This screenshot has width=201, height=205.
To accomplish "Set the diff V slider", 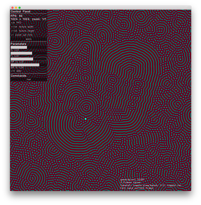I will (25, 65).
